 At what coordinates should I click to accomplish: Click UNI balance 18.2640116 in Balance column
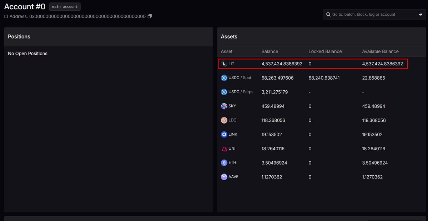tap(273, 149)
